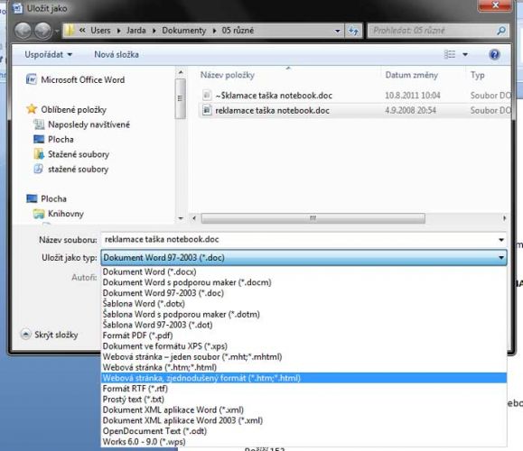The height and width of the screenshot is (451, 523).
Task: Click Dokumenty in the address breadcrumb
Action: 183,31
